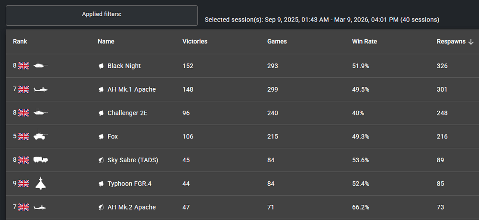Click the helicopter icon for AH Mk.1 Apache

pos(41,89)
